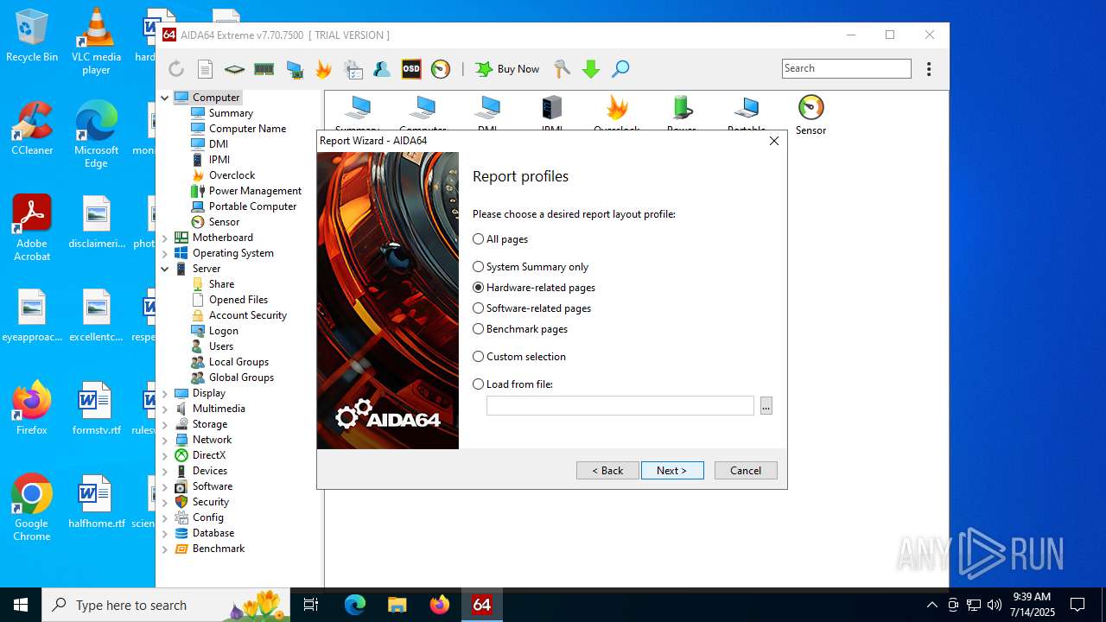Open File Explorer from the taskbar
Viewport: 1106px width, 622px height.
click(397, 605)
